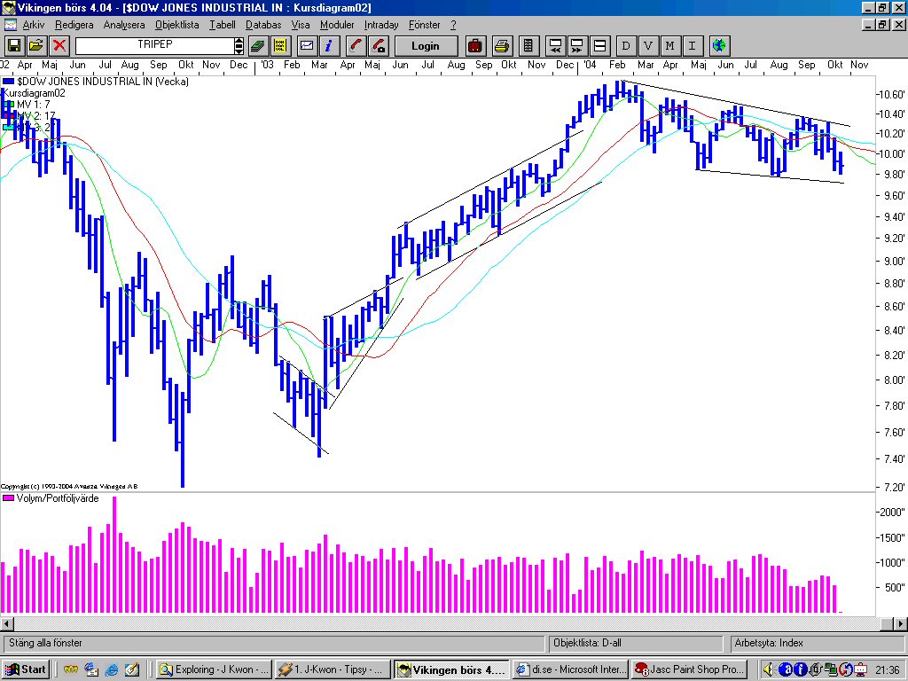The width and height of the screenshot is (908, 681).
Task: Click the Open folder toolbar icon
Action: click(x=35, y=46)
